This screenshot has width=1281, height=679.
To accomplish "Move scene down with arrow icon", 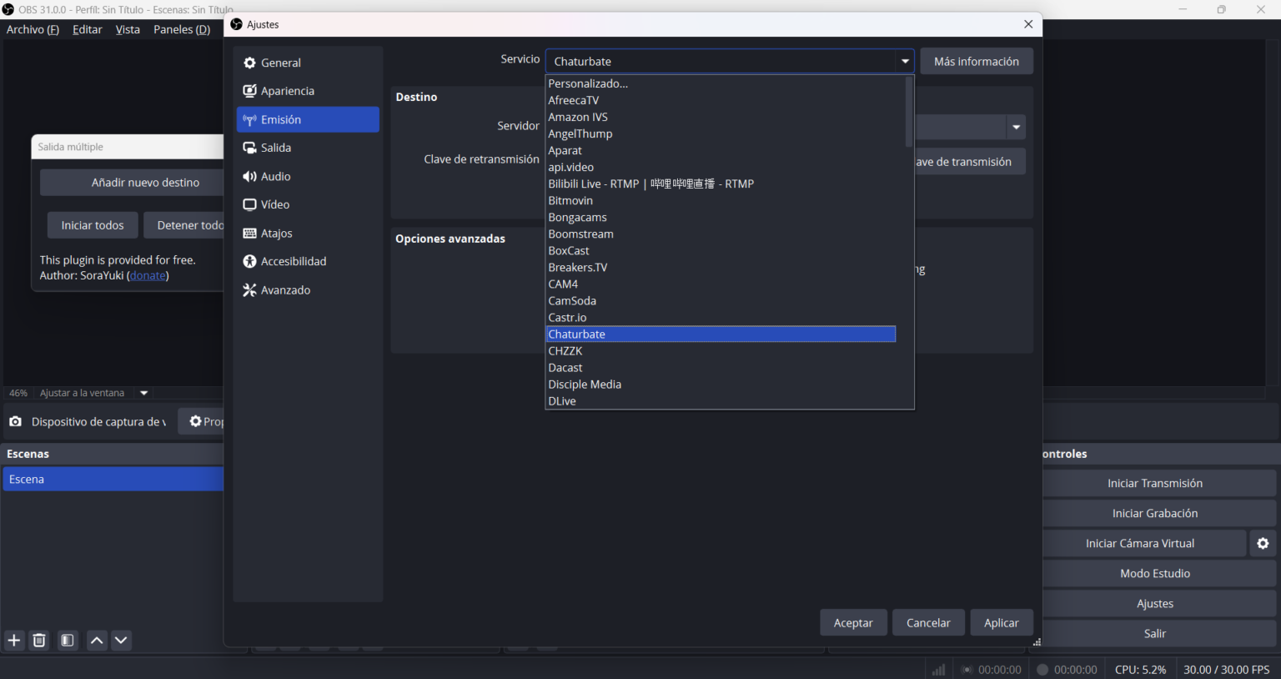I will point(121,641).
